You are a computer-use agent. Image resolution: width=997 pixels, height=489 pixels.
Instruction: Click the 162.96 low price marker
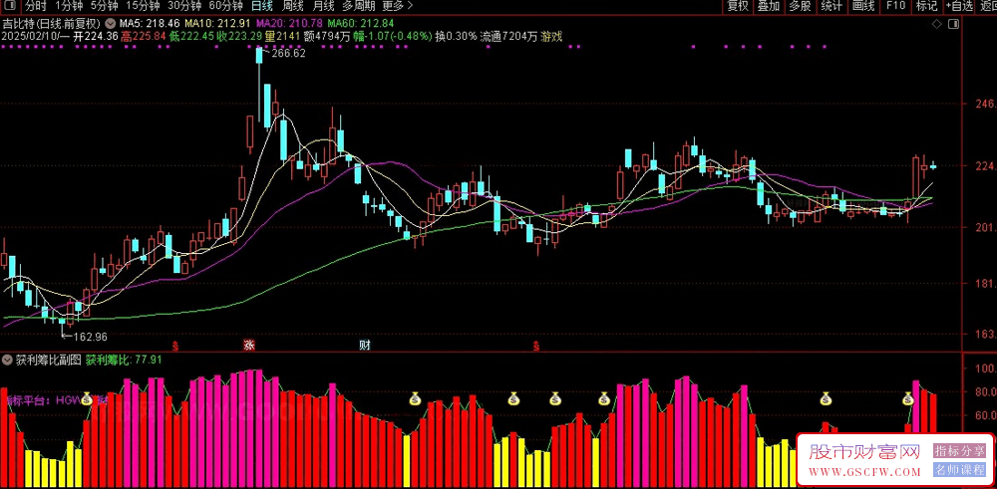tap(90, 336)
